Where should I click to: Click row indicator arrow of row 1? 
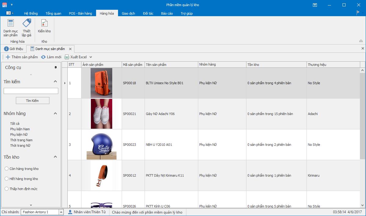click(65, 83)
